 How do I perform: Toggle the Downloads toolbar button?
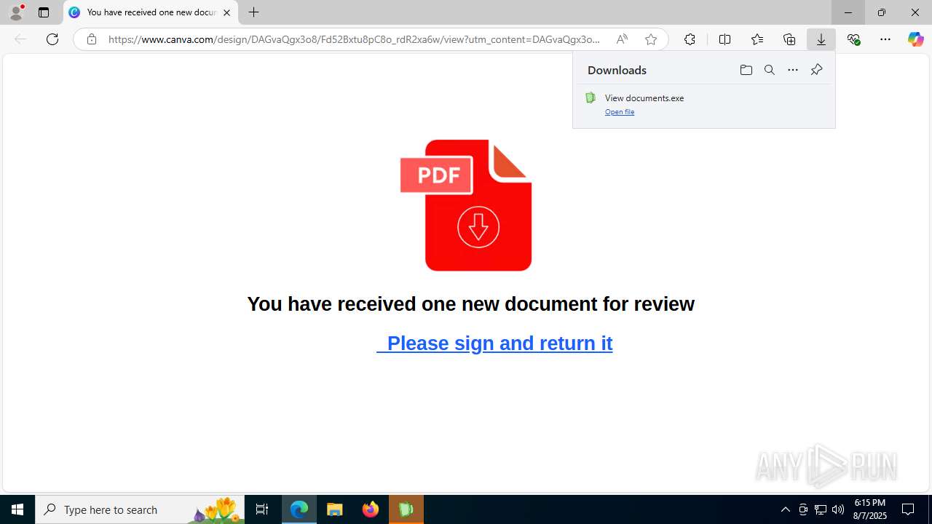[821, 39]
